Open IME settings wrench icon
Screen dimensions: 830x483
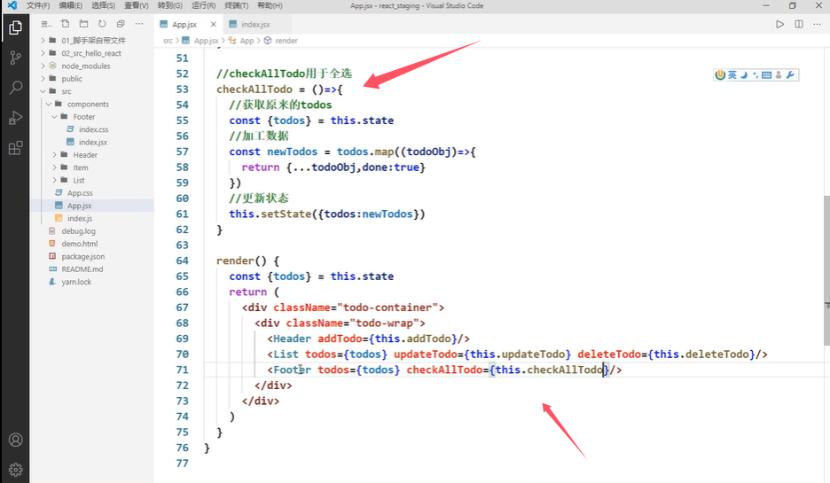click(790, 75)
